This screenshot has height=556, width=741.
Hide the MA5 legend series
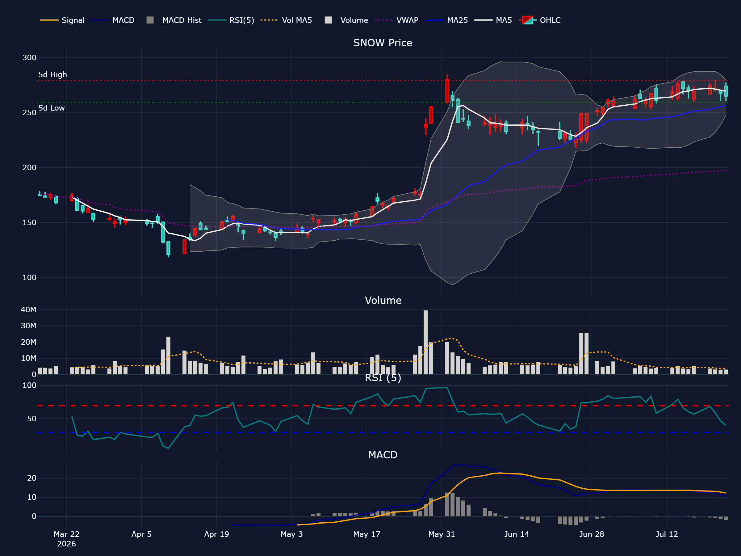tap(493, 20)
